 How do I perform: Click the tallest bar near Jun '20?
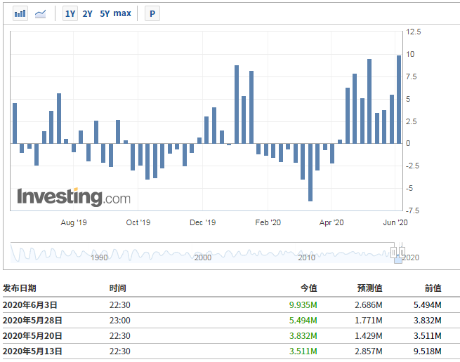coord(399,100)
